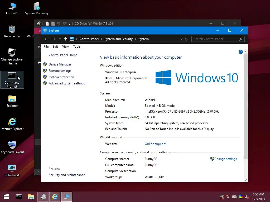Select the Explorer desktop icon
This screenshot has width=270, height=202.
[x=12, y=101]
